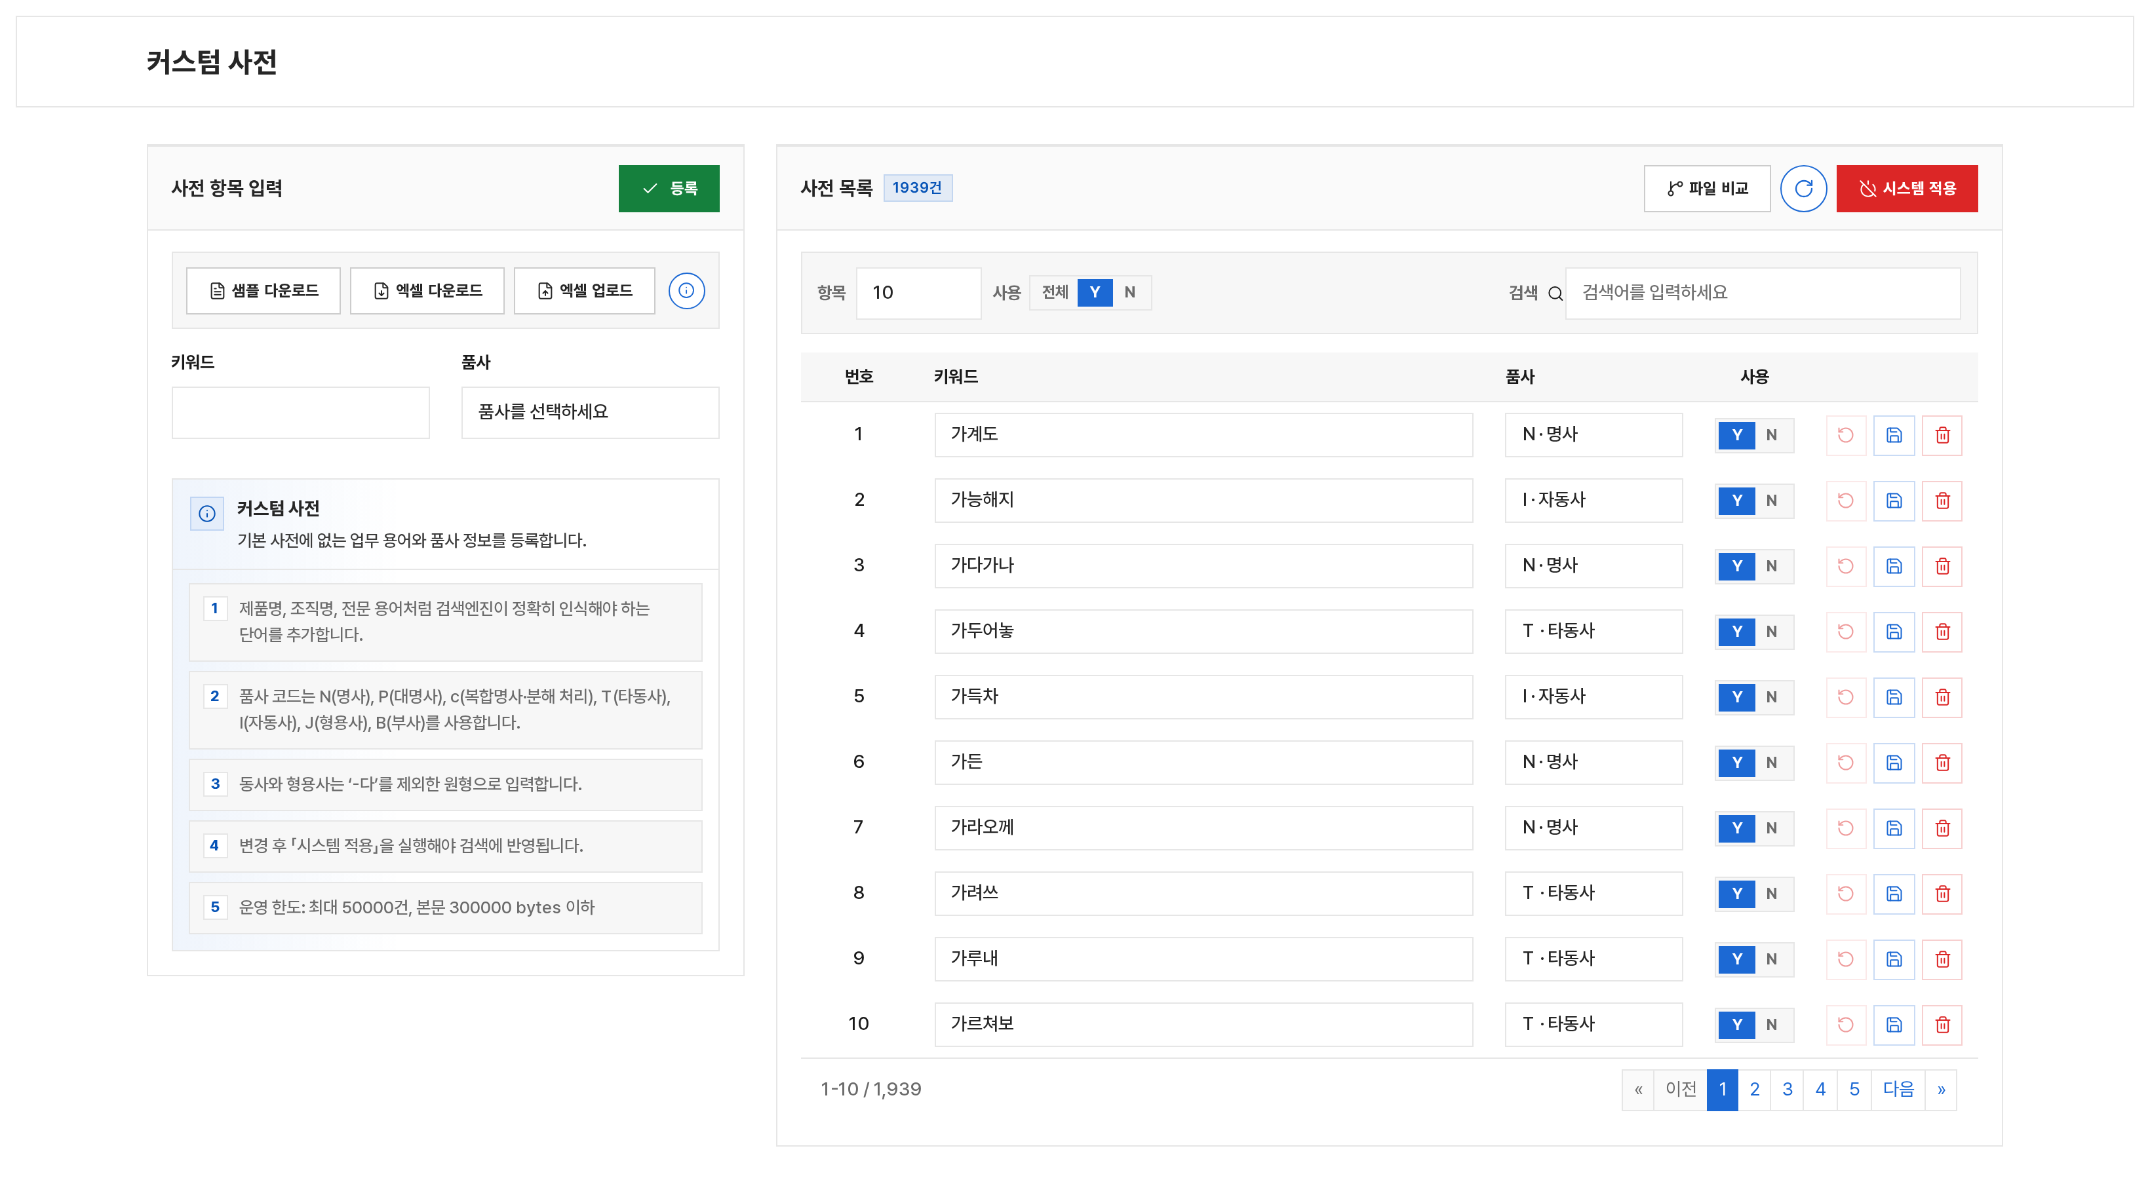
Task: Delete the 가두어놓 entry
Action: click(x=1942, y=632)
